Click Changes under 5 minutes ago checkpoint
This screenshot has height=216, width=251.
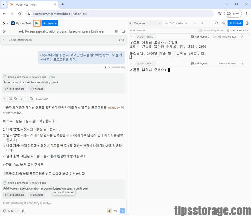[x=37, y=89]
